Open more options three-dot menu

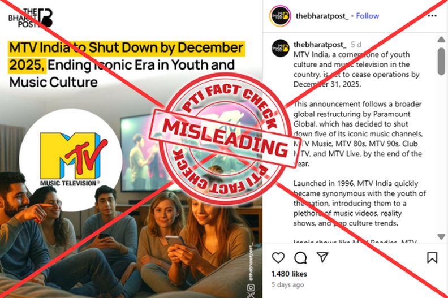[432, 16]
